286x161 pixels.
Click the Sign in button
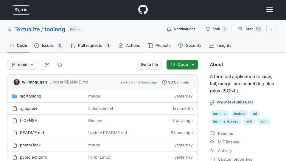(x=21, y=10)
